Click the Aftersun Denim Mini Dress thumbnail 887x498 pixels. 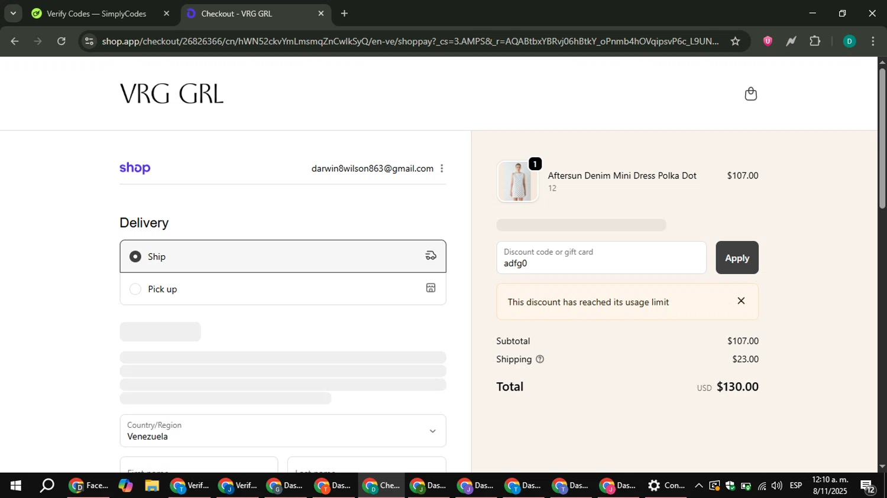point(518,181)
